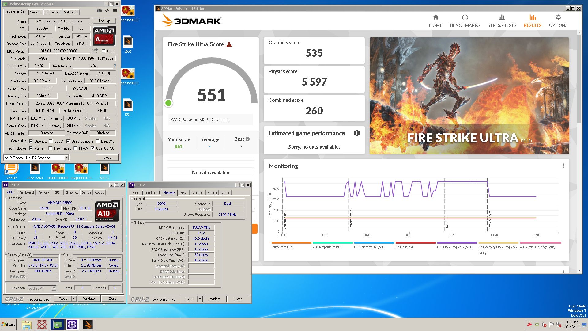Expand the GPU selection dropdown in GPU-Z

(x=66, y=158)
